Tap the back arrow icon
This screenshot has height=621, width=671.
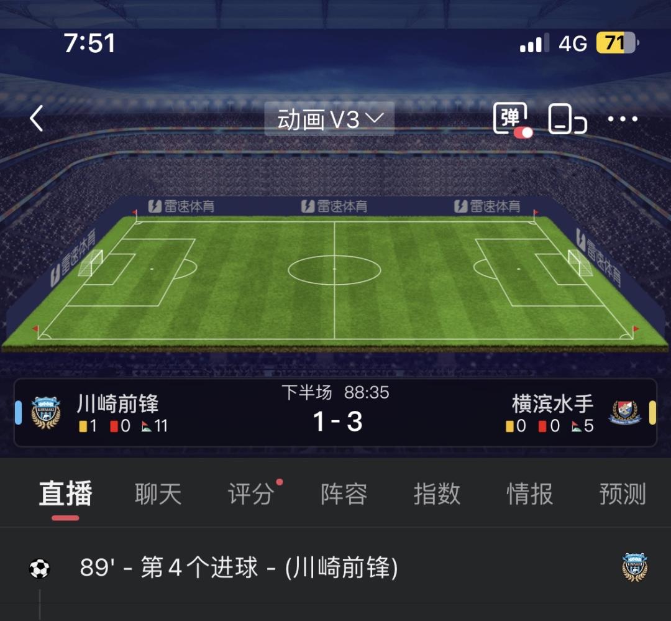click(x=37, y=118)
